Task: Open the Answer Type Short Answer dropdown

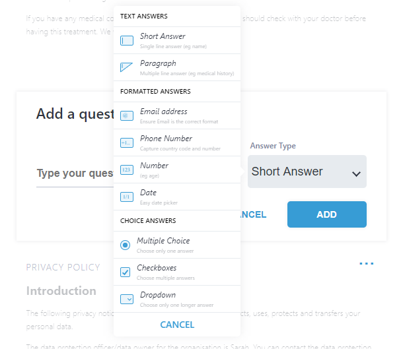Action: [x=307, y=172]
